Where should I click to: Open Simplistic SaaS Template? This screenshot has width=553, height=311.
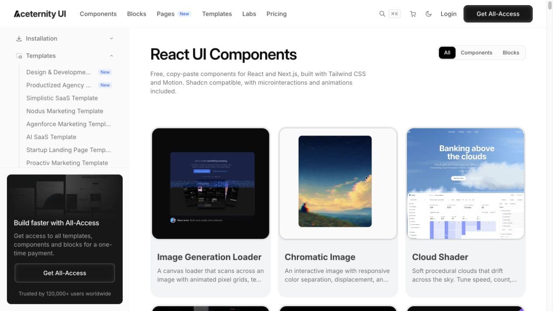tap(62, 98)
